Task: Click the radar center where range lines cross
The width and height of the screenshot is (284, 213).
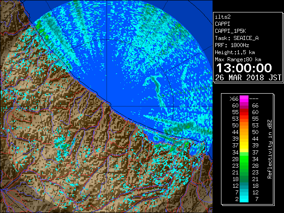Action: [x=107, y=106]
